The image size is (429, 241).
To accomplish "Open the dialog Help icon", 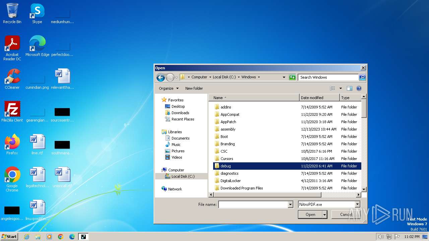I will point(359,88).
